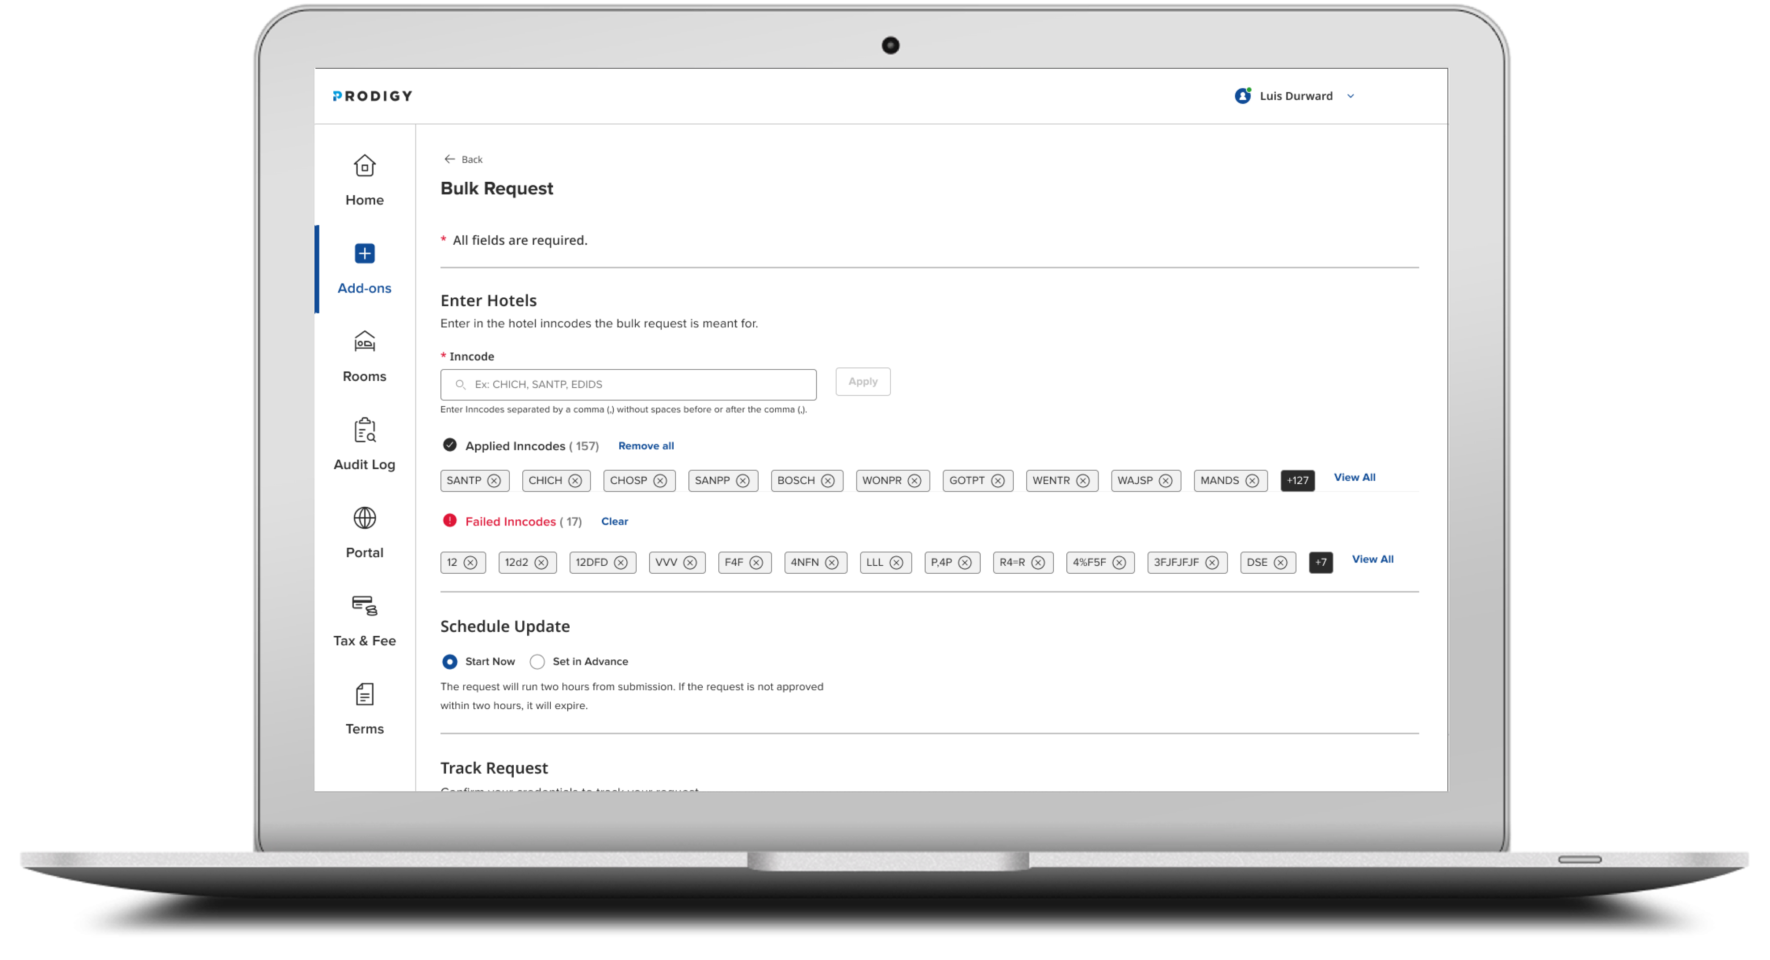Click the user avatar next to Luis Durward
The height and width of the screenshot is (960, 1770).
tap(1242, 96)
